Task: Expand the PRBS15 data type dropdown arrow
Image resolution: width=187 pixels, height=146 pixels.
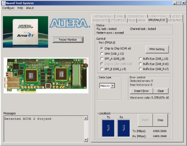Action: (x=113, y=86)
